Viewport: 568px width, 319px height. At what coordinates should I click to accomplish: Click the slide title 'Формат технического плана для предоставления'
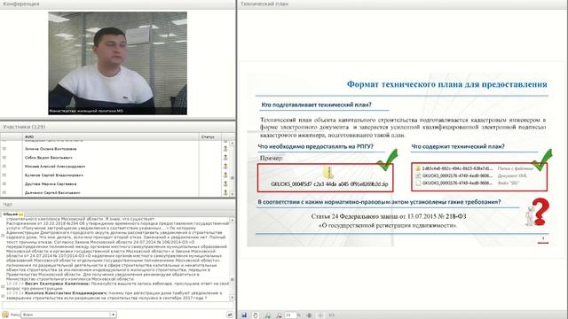[x=447, y=84]
